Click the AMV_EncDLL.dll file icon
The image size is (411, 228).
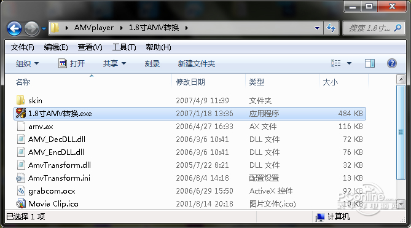pyautogui.click(x=21, y=152)
